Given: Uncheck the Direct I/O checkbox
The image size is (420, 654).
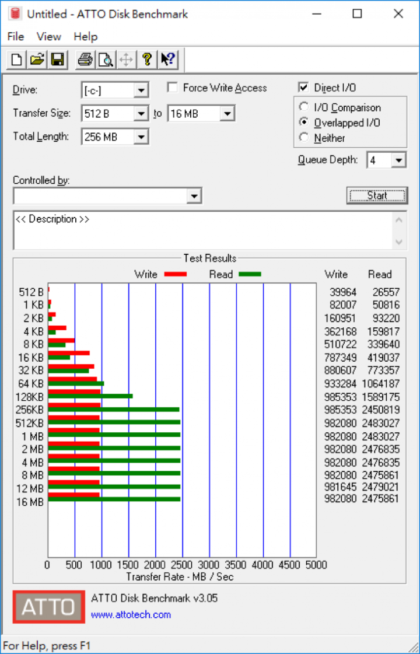Looking at the screenshot, I should tap(303, 88).
